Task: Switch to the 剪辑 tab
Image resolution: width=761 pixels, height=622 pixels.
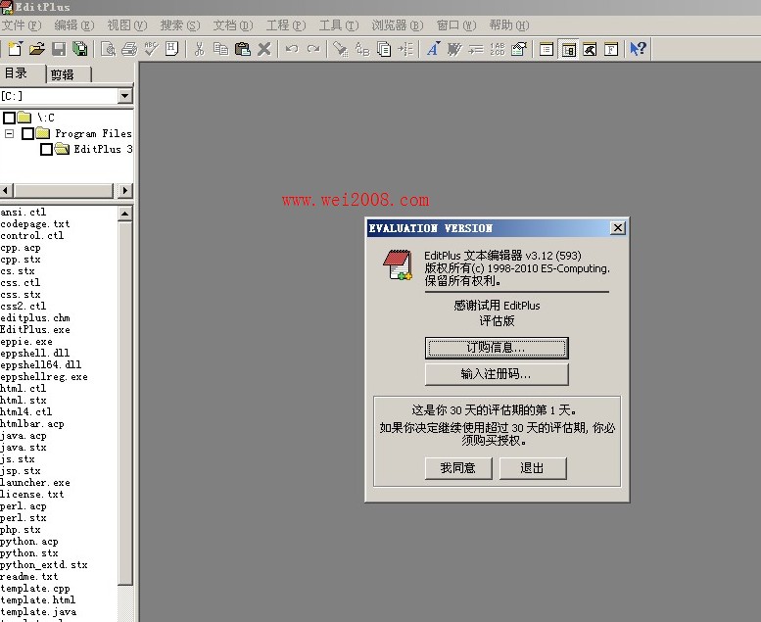Action: (69, 74)
